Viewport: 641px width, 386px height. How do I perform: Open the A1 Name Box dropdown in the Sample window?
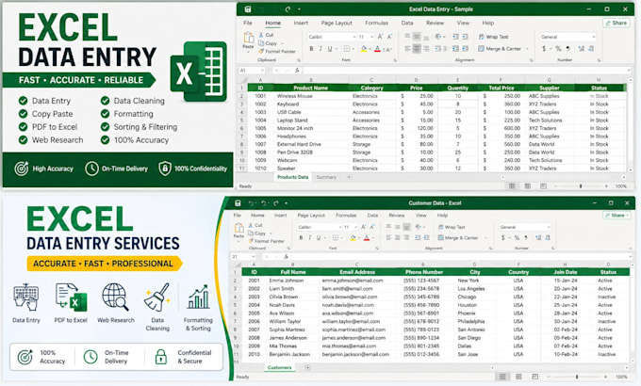tap(262, 71)
